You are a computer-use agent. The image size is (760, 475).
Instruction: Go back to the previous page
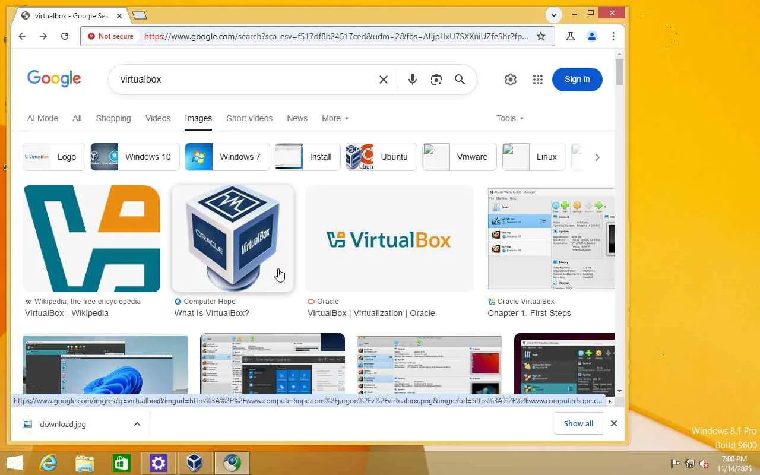[x=22, y=36]
